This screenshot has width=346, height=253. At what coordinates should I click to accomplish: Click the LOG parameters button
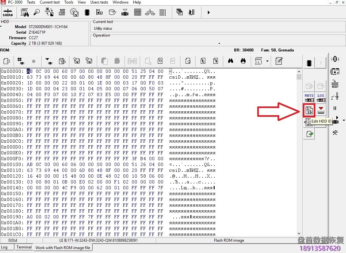pos(321,98)
